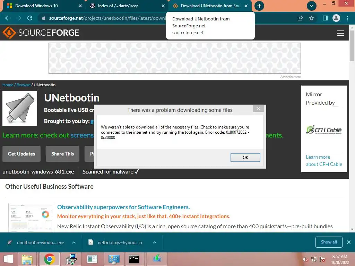Open File Explorer from taskbar
Viewport: 355px width, 266px height.
point(27,259)
